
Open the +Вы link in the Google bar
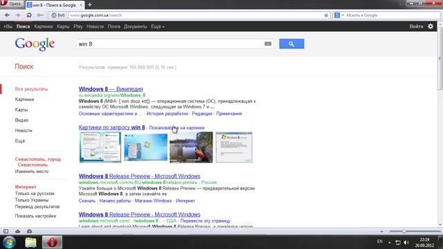(8, 26)
